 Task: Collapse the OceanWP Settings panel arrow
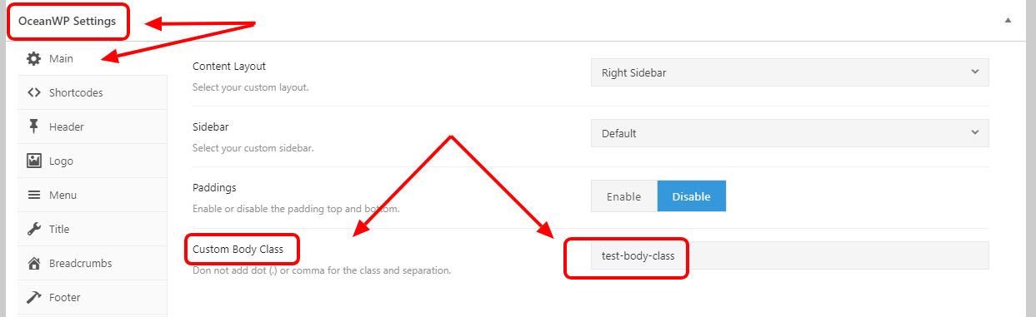pos(1008,20)
